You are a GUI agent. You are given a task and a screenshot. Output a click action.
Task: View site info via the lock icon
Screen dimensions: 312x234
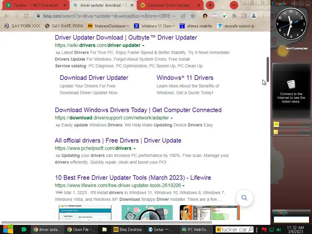pos(38,16)
